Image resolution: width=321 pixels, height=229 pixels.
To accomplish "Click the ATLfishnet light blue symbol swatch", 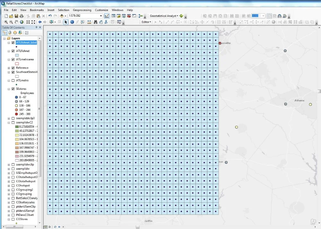I will tap(17, 55).
